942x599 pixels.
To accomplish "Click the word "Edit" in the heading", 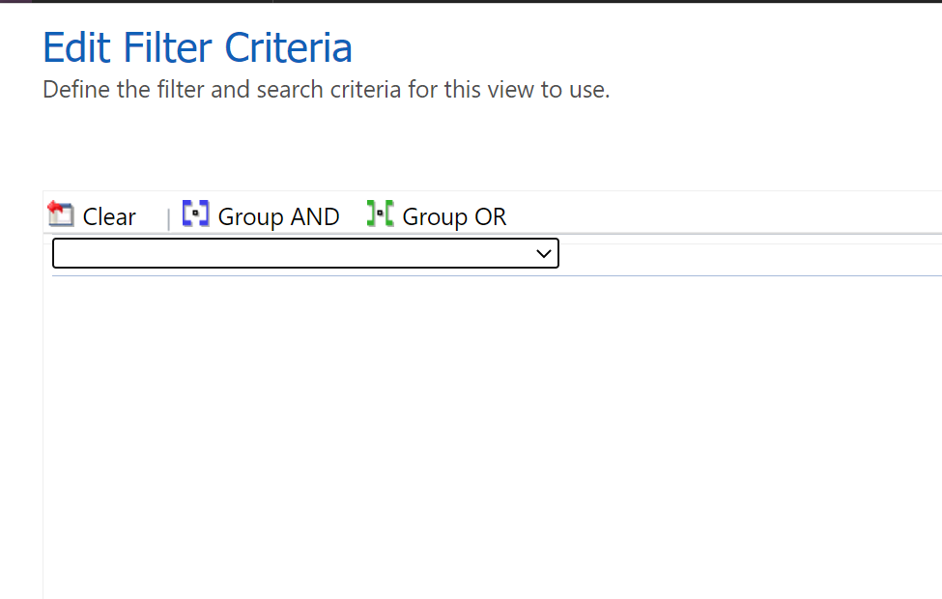I will 76,47.
